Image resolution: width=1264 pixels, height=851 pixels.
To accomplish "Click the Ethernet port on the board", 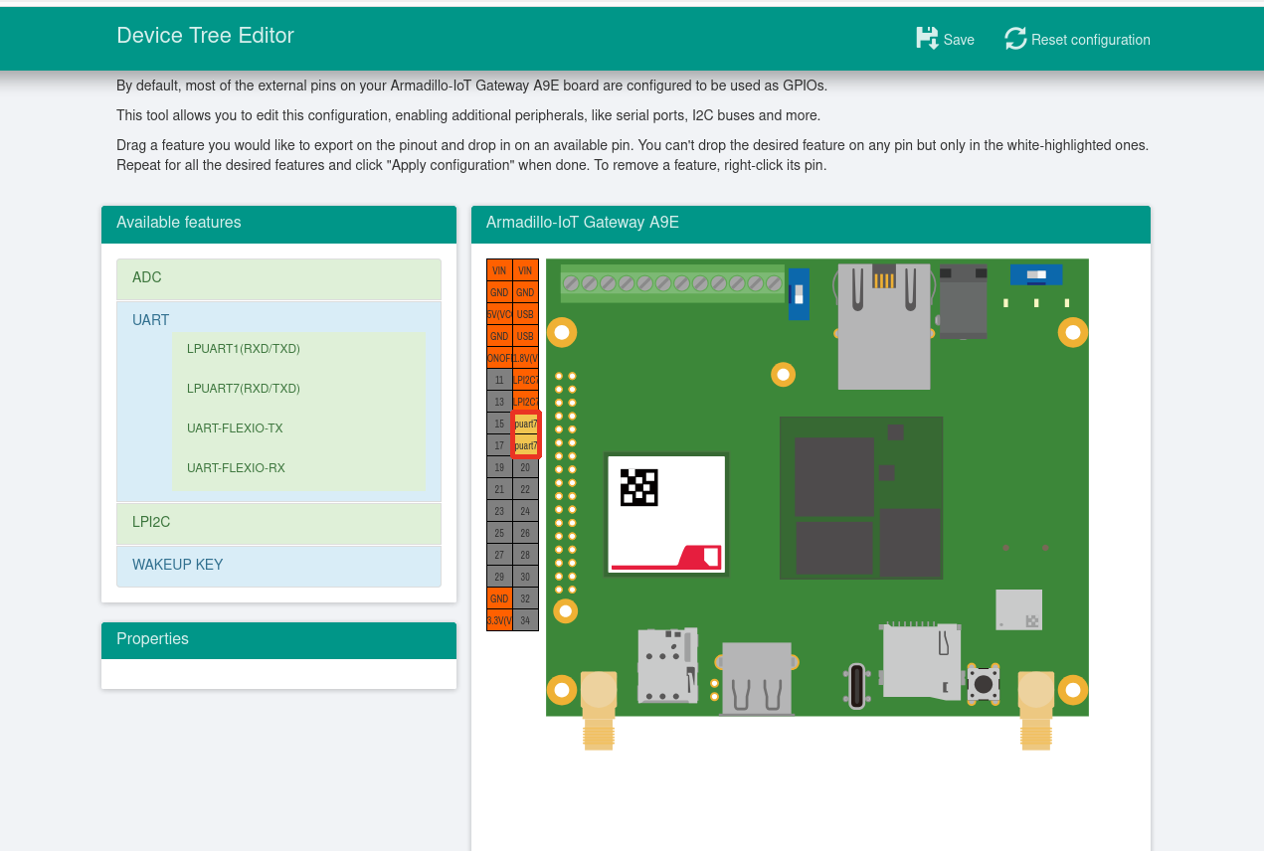I will pos(883,326).
